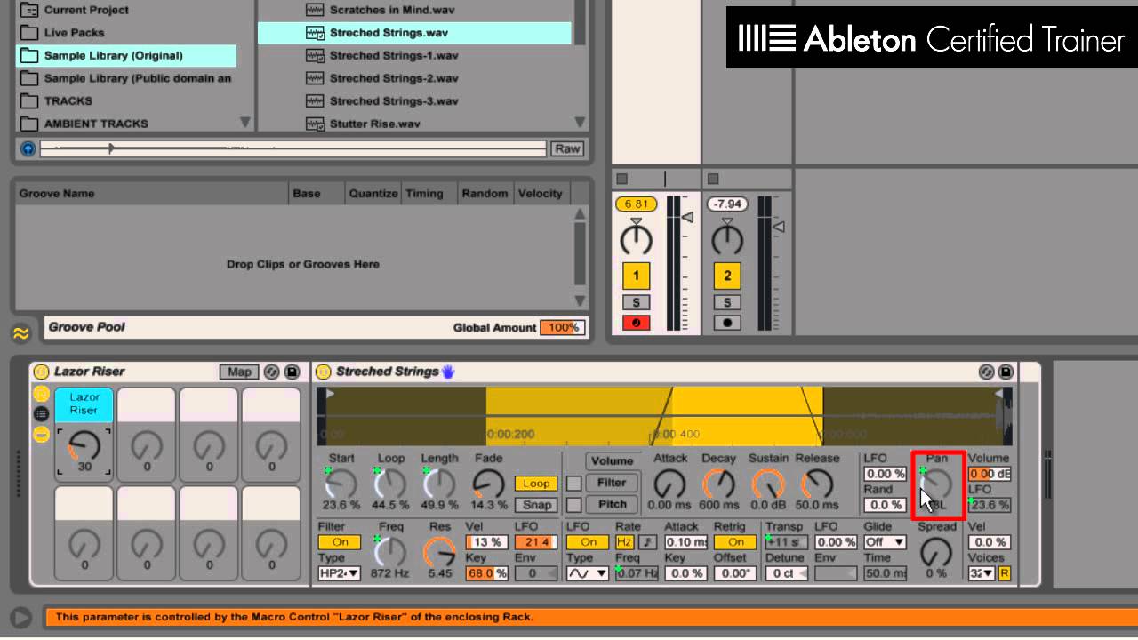Show or hide the rack chain list
This screenshot has width=1138, height=640.
41,413
